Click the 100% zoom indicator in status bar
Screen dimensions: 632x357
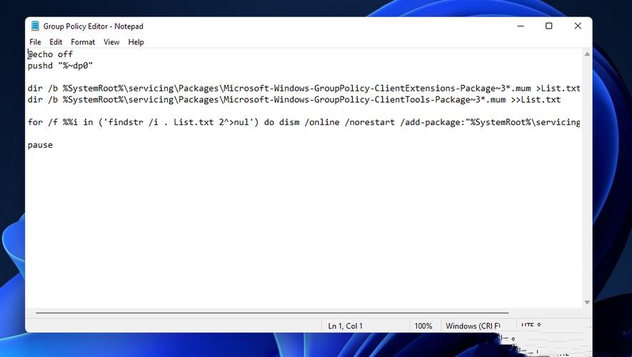(x=423, y=326)
